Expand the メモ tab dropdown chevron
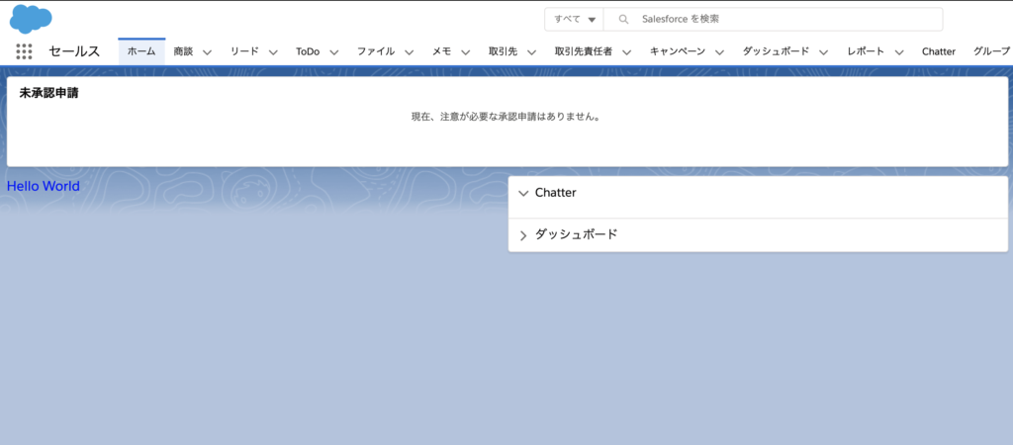Screen dimensions: 1013x445 click(466, 52)
